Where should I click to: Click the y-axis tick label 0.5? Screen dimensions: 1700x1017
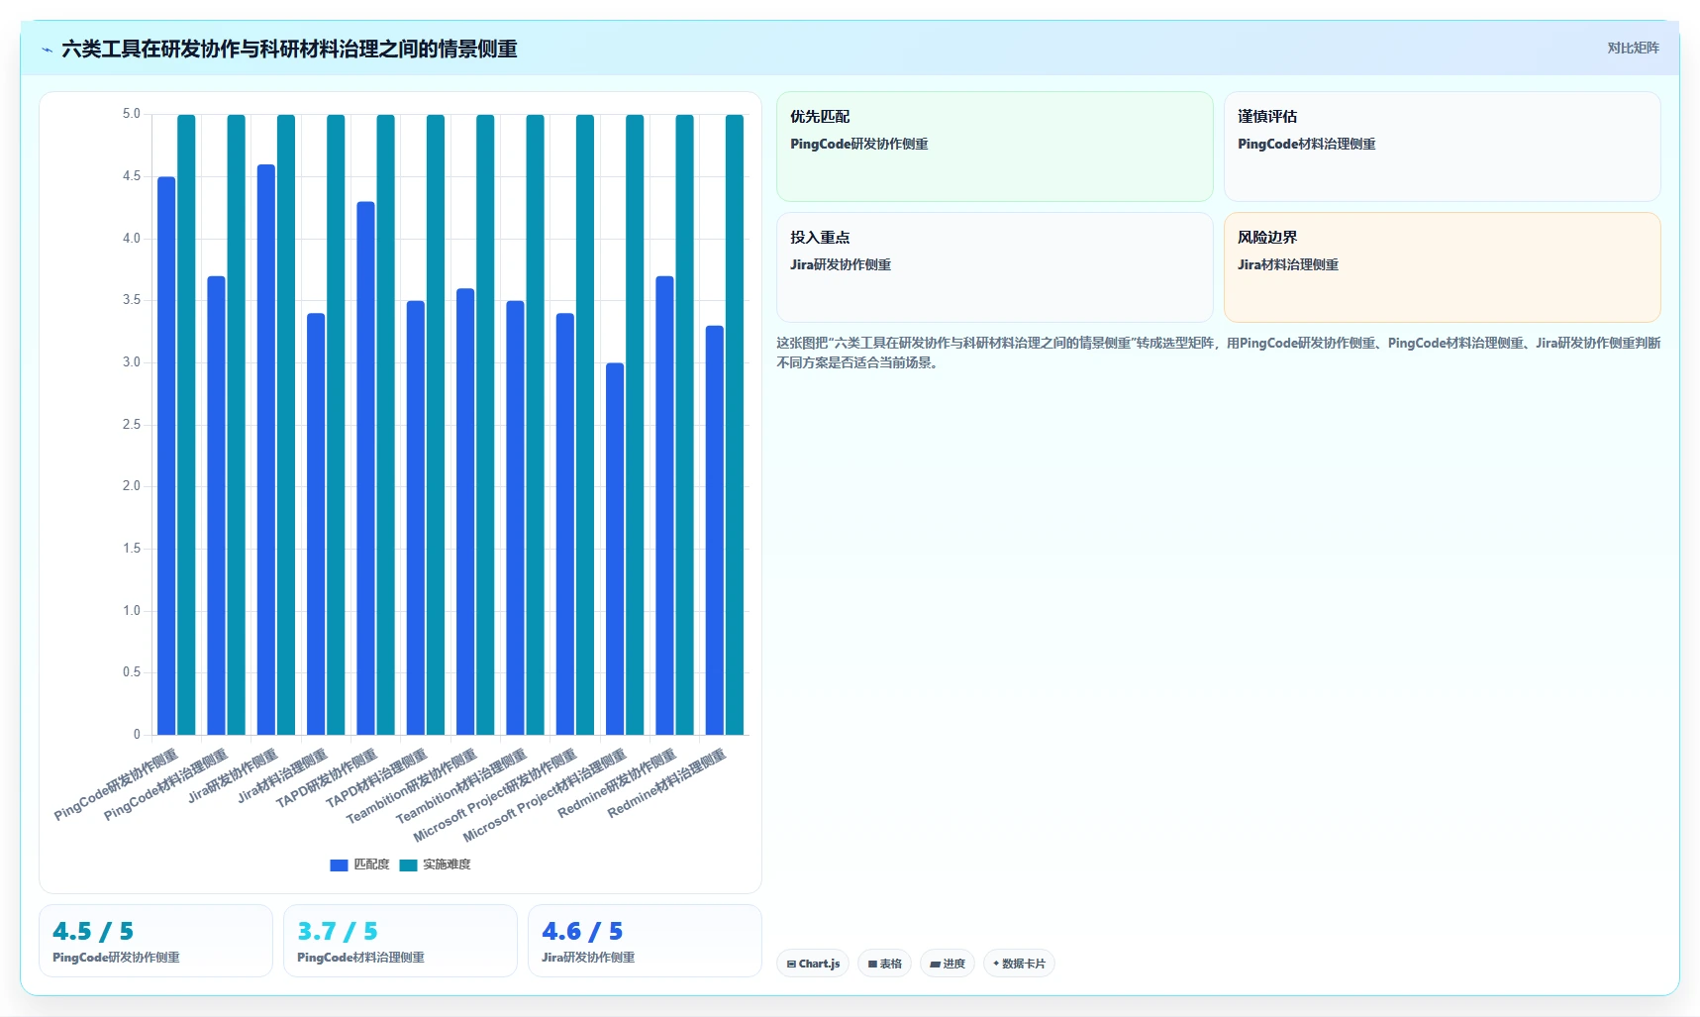tap(132, 672)
